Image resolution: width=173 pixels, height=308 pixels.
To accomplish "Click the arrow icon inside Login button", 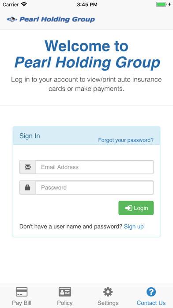I will 129,208.
